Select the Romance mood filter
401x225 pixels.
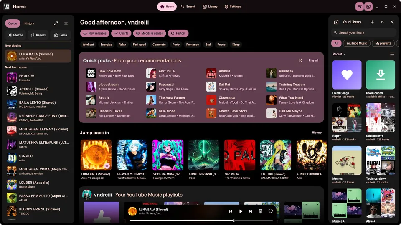tap(193, 45)
